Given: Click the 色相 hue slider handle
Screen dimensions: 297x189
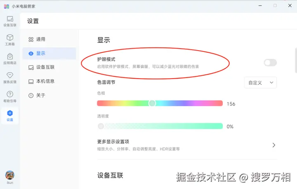Looking at the screenshot, I should tap(152, 103).
